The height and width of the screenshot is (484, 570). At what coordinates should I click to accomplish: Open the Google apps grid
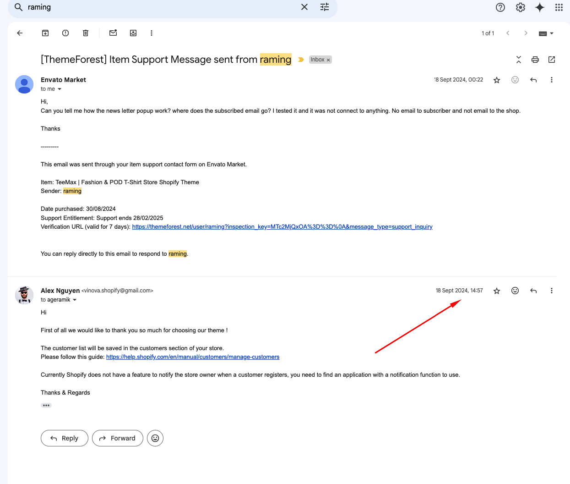pyautogui.click(x=559, y=7)
